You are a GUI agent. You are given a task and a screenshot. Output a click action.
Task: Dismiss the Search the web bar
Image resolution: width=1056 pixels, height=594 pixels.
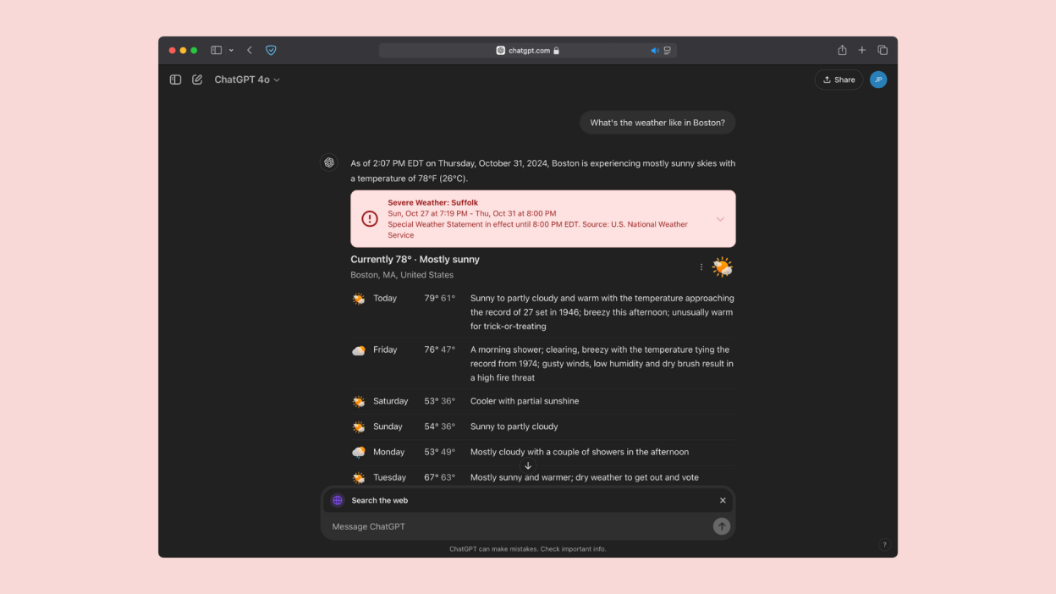tap(723, 500)
